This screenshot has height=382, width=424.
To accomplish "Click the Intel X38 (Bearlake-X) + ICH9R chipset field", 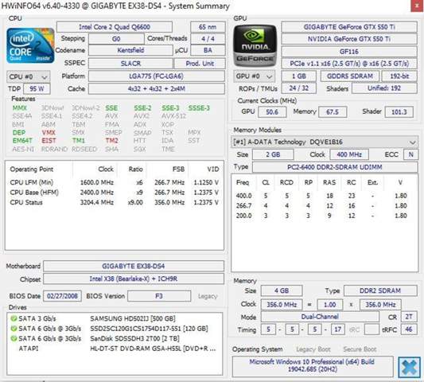I will [134, 279].
